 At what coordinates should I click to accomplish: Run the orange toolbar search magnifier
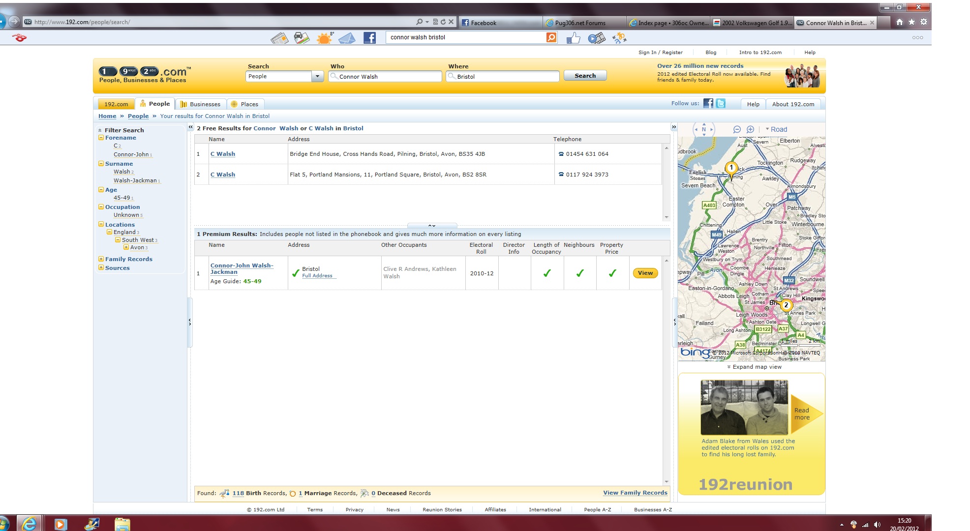point(551,37)
